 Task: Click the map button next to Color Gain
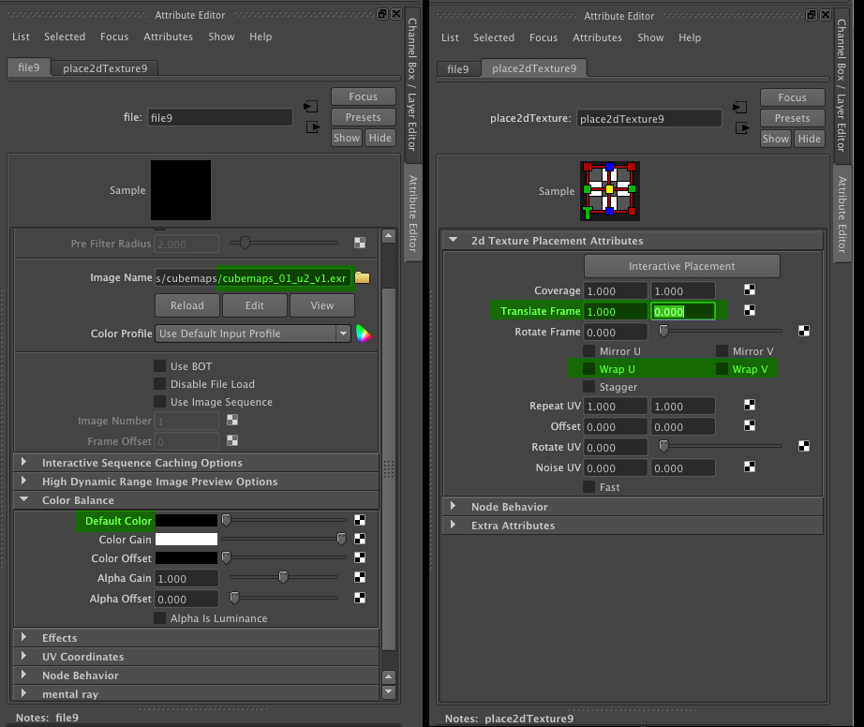[360, 539]
